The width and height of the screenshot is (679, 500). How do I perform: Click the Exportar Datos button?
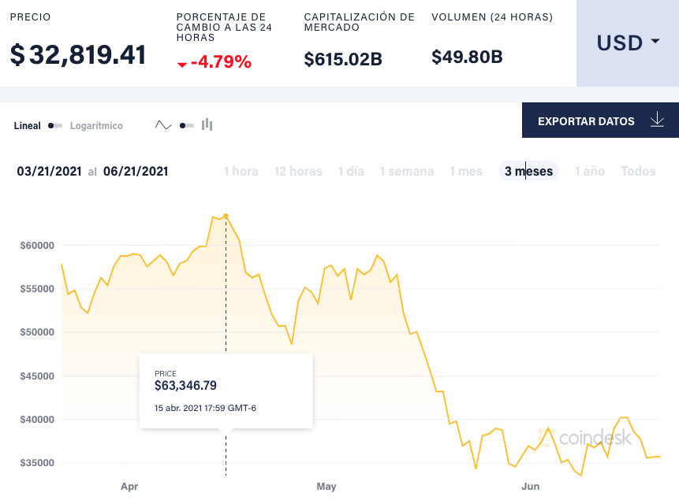(600, 120)
